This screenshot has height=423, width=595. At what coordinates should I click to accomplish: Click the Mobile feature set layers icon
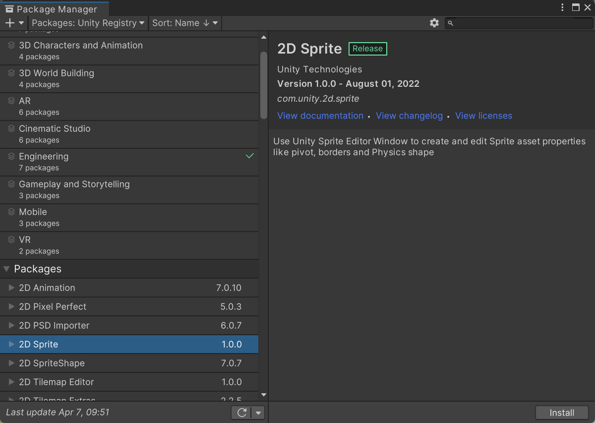click(11, 212)
